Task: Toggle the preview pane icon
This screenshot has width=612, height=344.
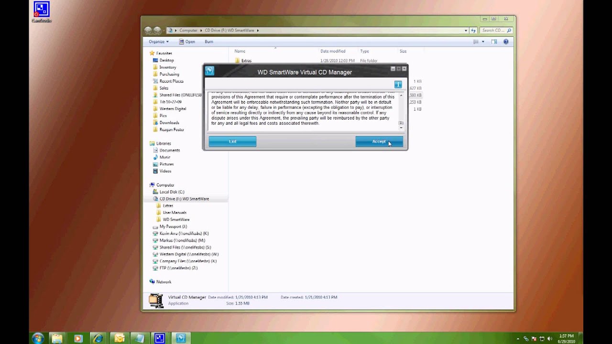Action: pos(494,42)
